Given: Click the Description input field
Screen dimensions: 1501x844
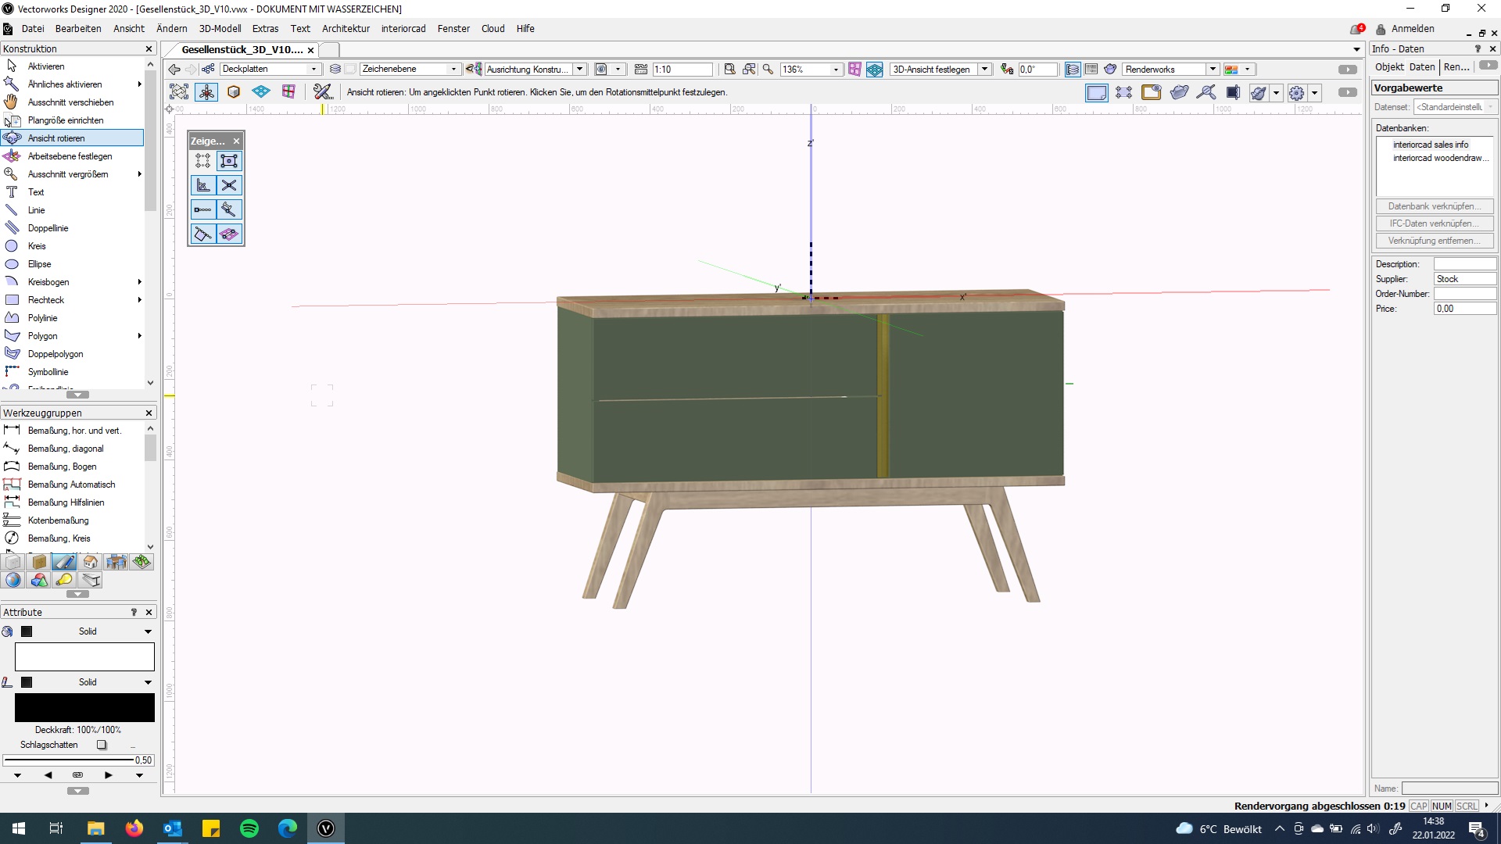Looking at the screenshot, I should click(x=1464, y=264).
